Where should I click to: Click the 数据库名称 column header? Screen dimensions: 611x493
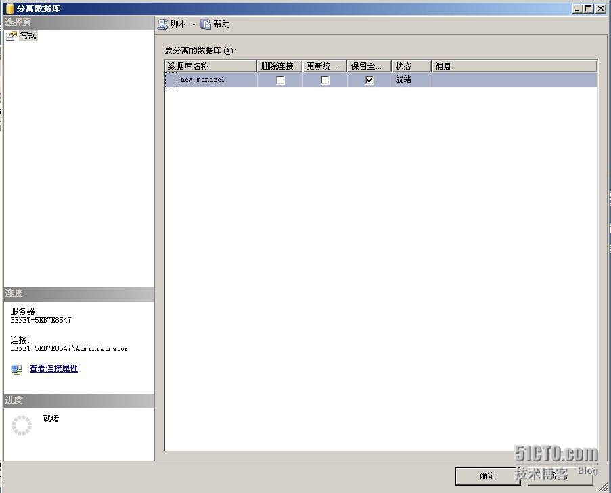[x=211, y=66]
